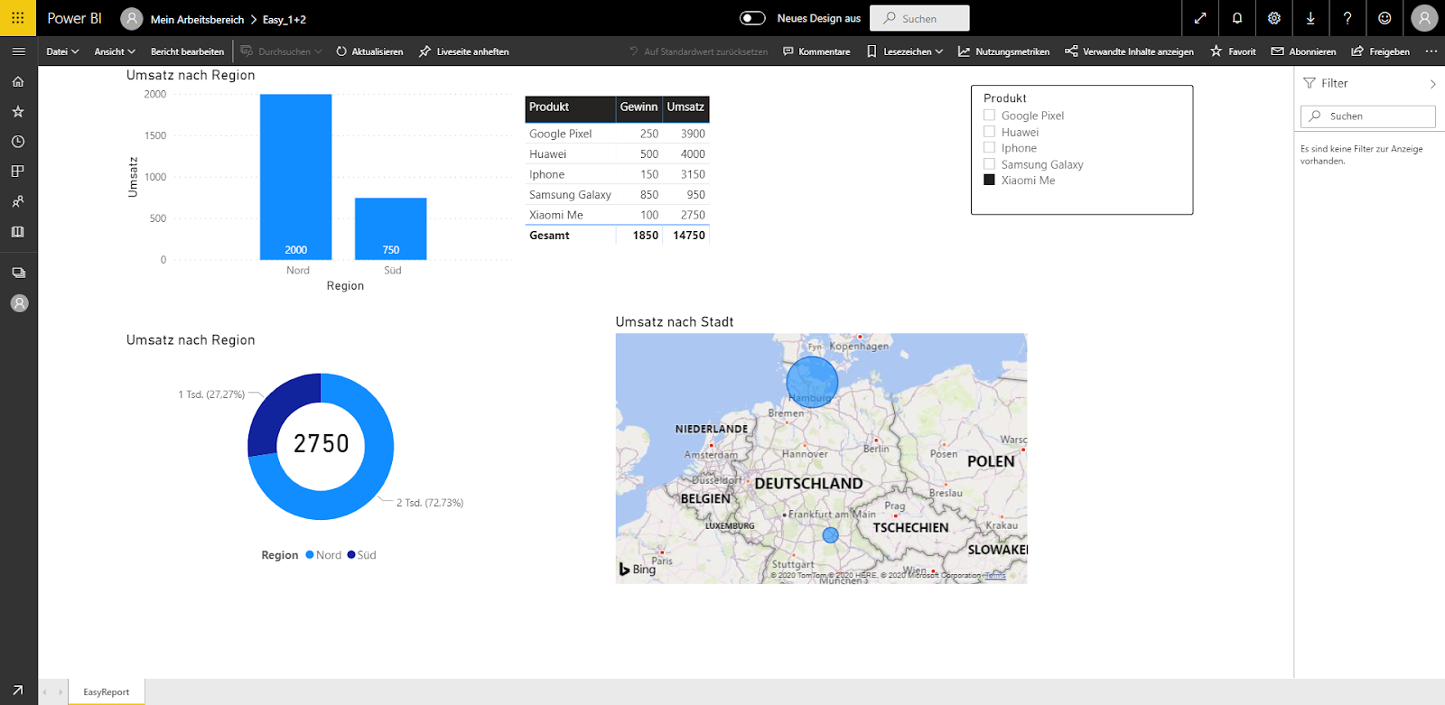The width and height of the screenshot is (1445, 705).
Task: Click Aktualisieren to refresh report
Action: [369, 51]
